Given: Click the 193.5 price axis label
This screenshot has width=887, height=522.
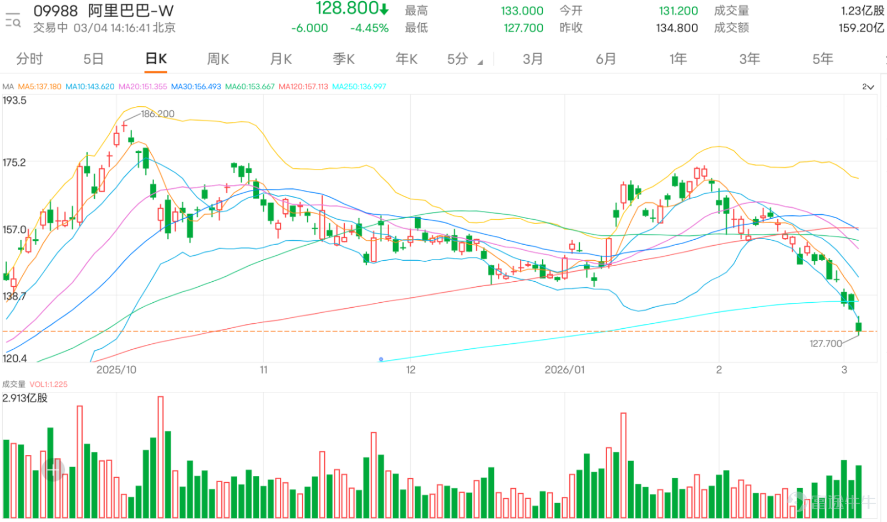Looking at the screenshot, I should [14, 101].
